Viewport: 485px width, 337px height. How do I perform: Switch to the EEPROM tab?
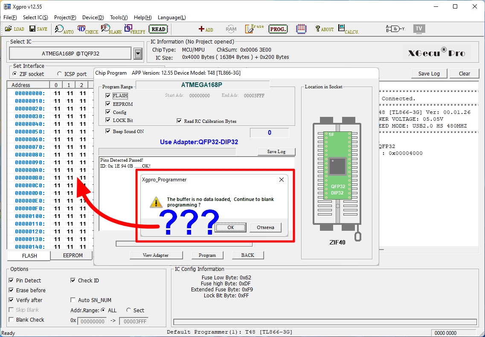tap(73, 256)
